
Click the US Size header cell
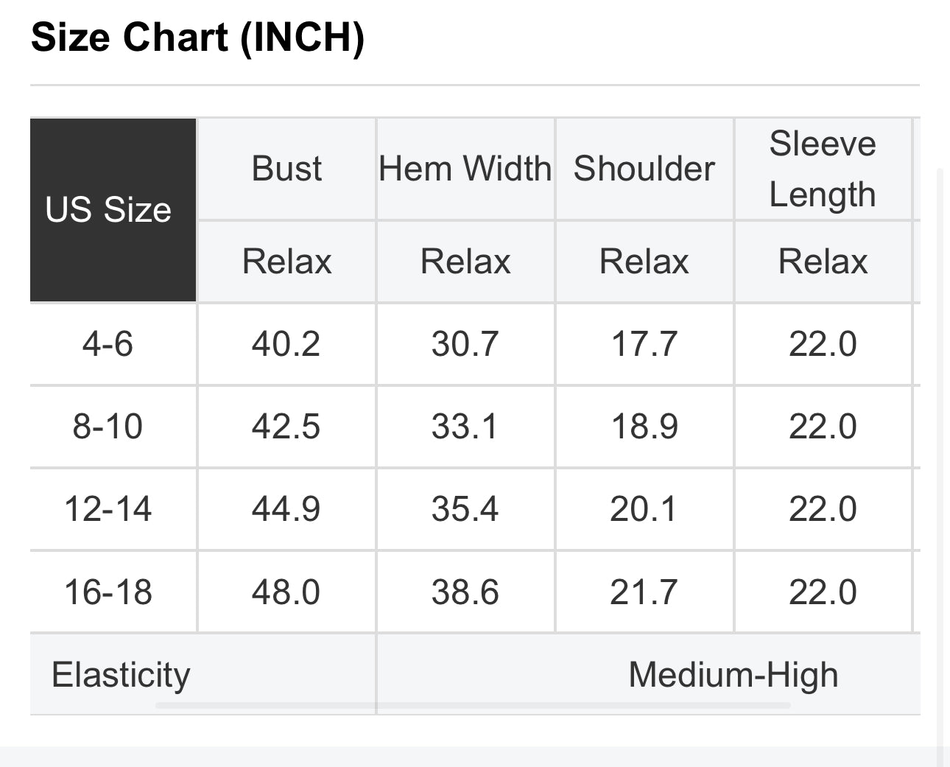pos(108,210)
